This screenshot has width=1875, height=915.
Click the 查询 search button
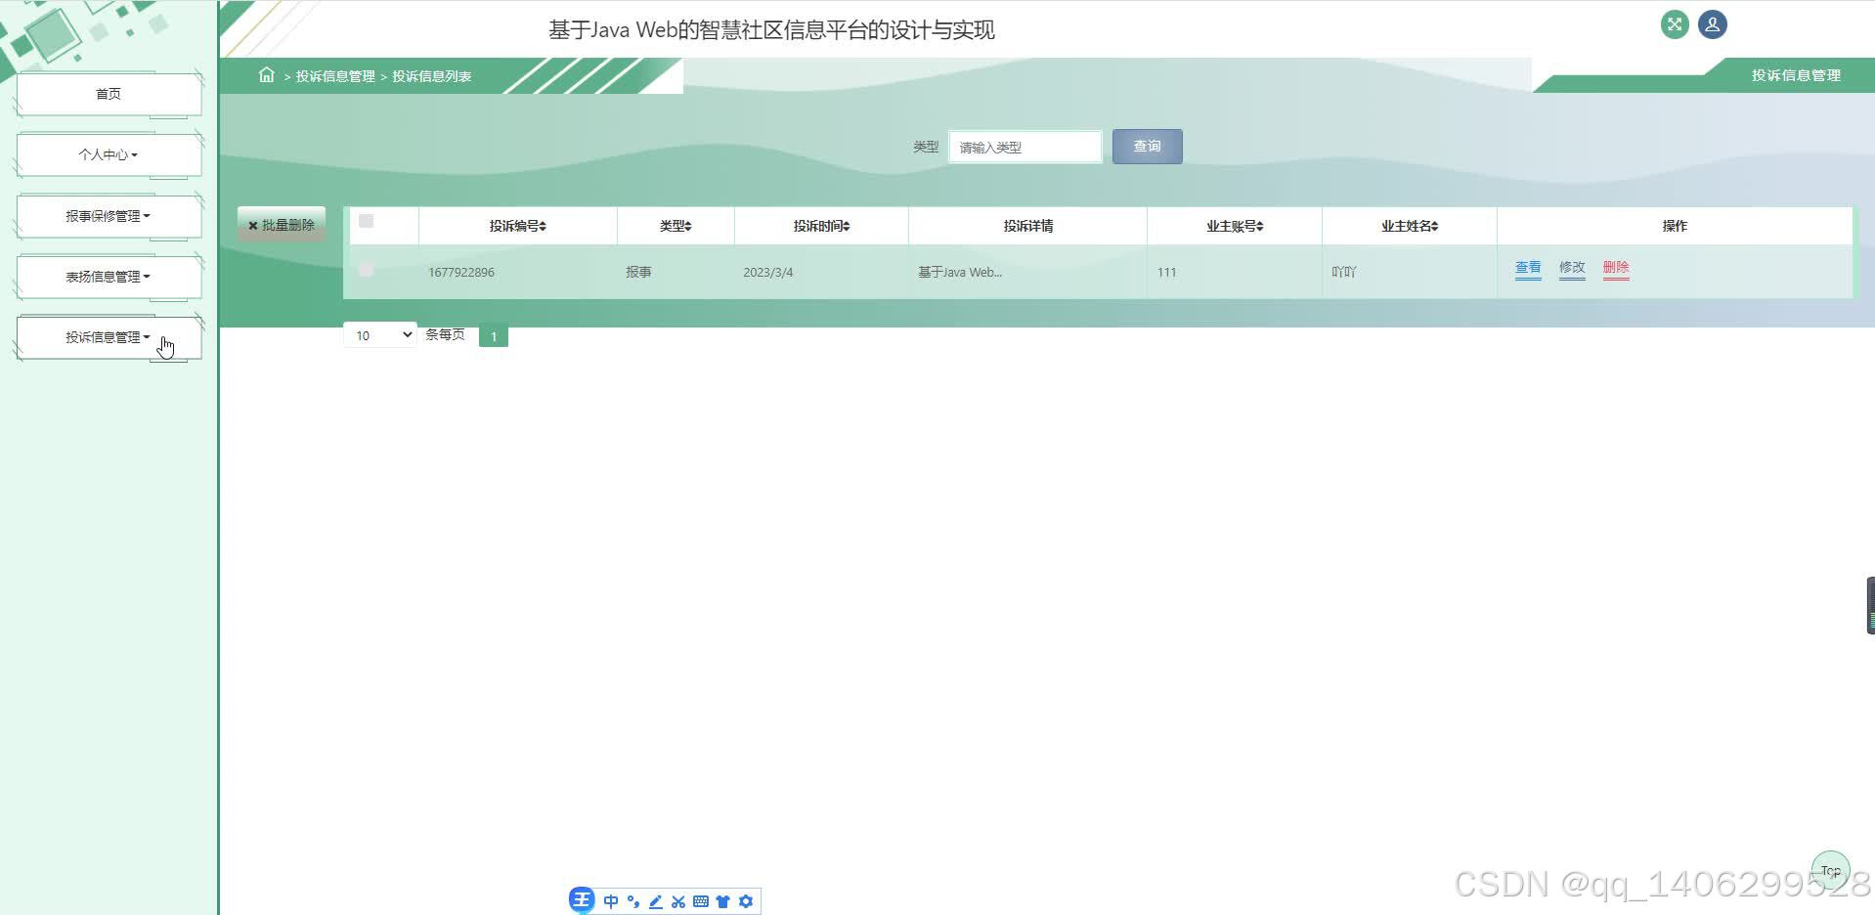tap(1146, 146)
